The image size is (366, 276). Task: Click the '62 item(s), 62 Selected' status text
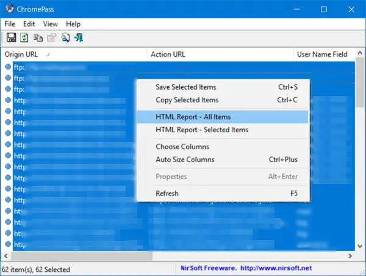(36, 269)
